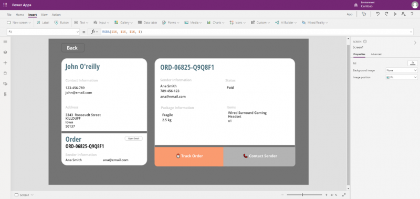Zoom in with the plus icon
This screenshot has width=420, height=199.
(326, 195)
